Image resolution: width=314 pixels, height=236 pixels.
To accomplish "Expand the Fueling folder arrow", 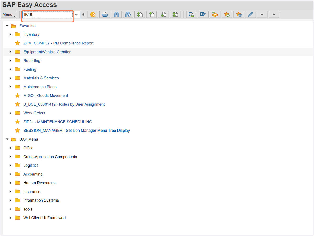I will click(10, 69).
